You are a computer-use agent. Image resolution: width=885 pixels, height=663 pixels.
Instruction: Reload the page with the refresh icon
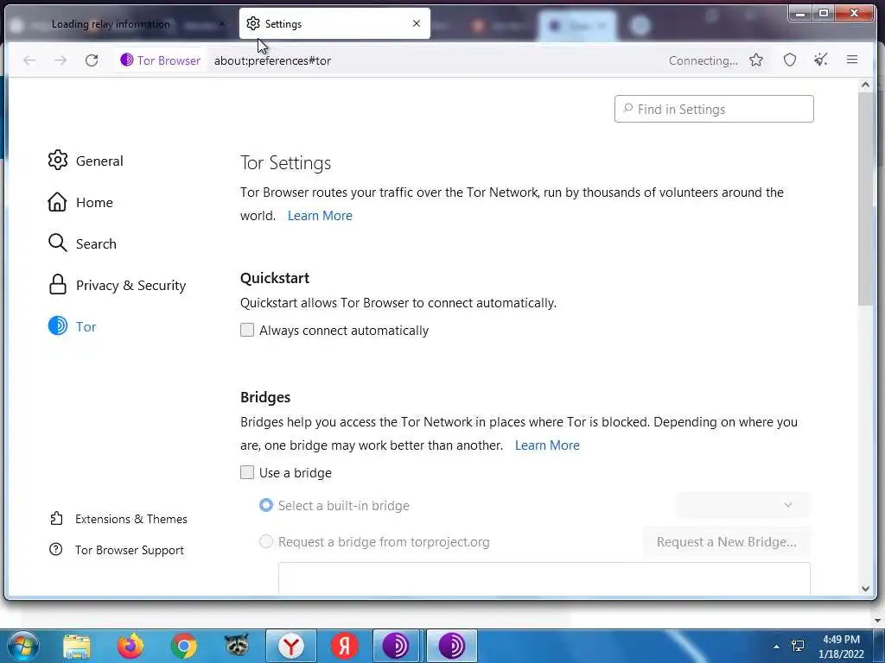(x=92, y=60)
